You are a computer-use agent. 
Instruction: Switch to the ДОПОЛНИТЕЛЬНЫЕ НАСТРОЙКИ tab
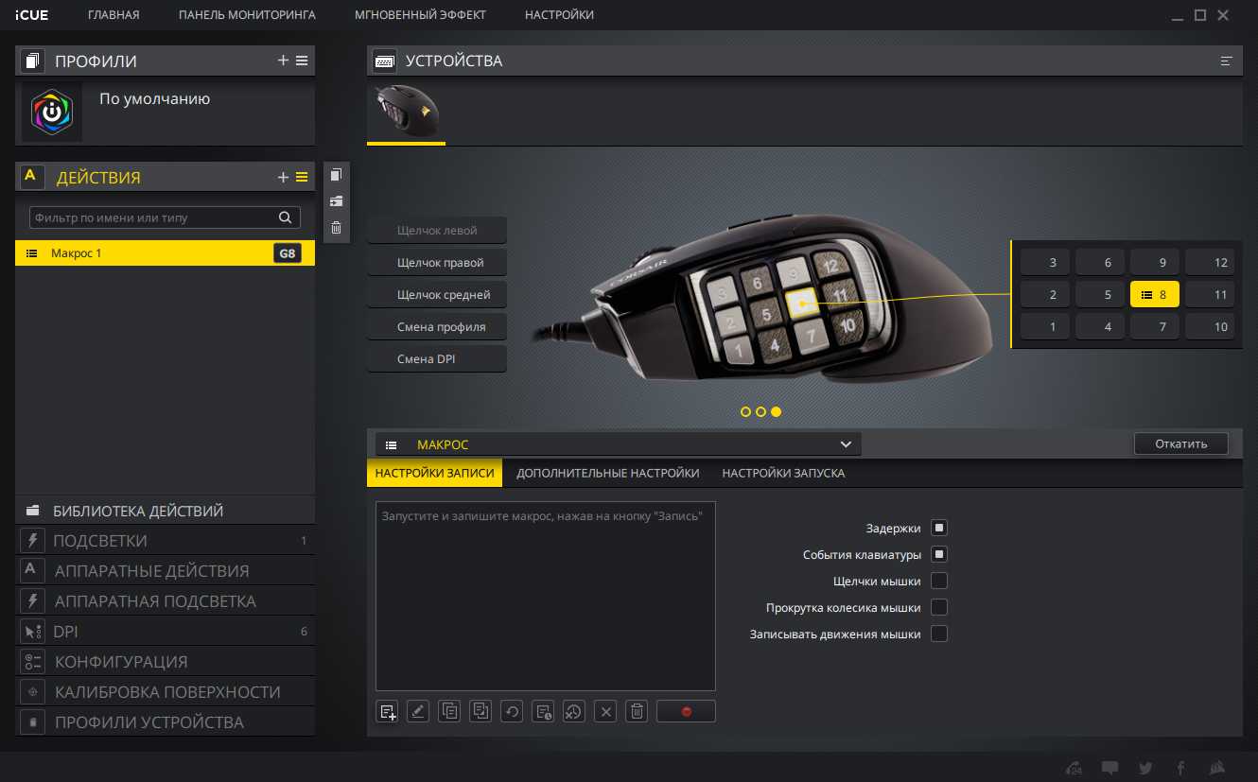(607, 473)
